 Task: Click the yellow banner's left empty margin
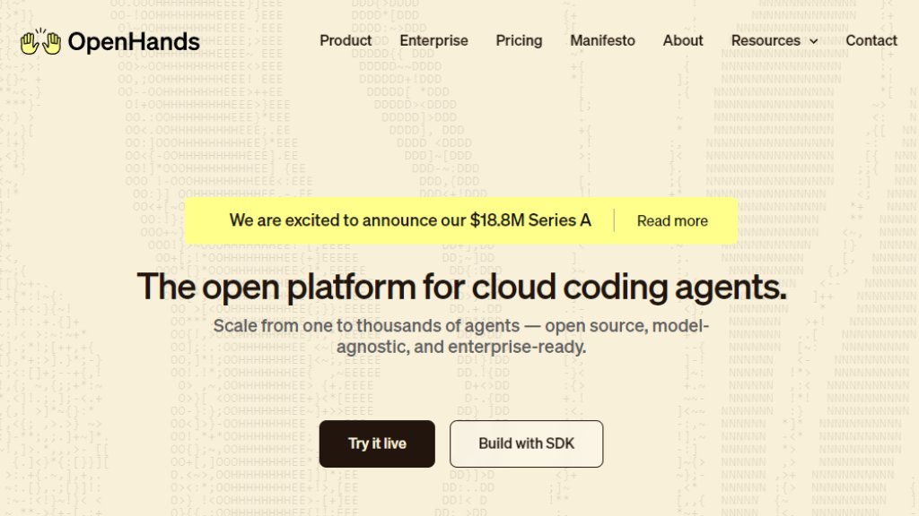207,220
